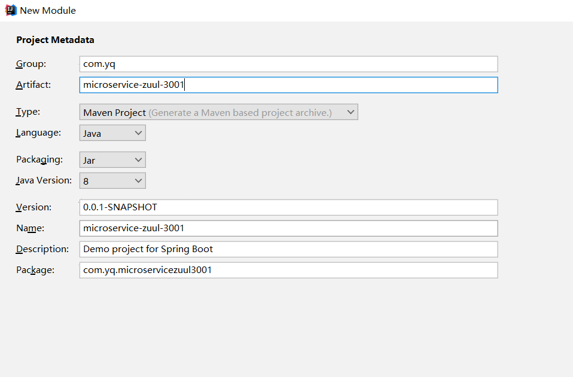Click the "New Module" window title
This screenshot has width=573, height=377.
(48, 11)
